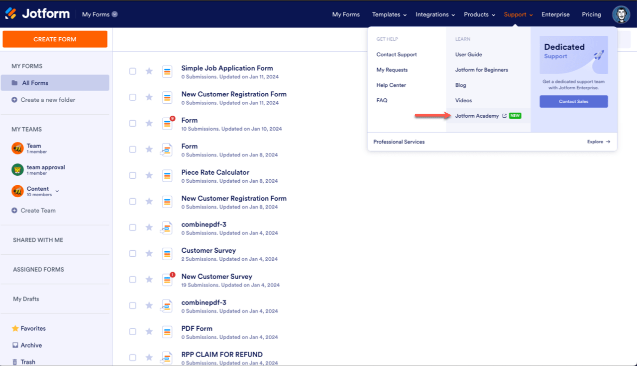This screenshot has height=366, width=637.
Task: Tick the Simple Job Application Form checkbox
Action: (133, 71)
